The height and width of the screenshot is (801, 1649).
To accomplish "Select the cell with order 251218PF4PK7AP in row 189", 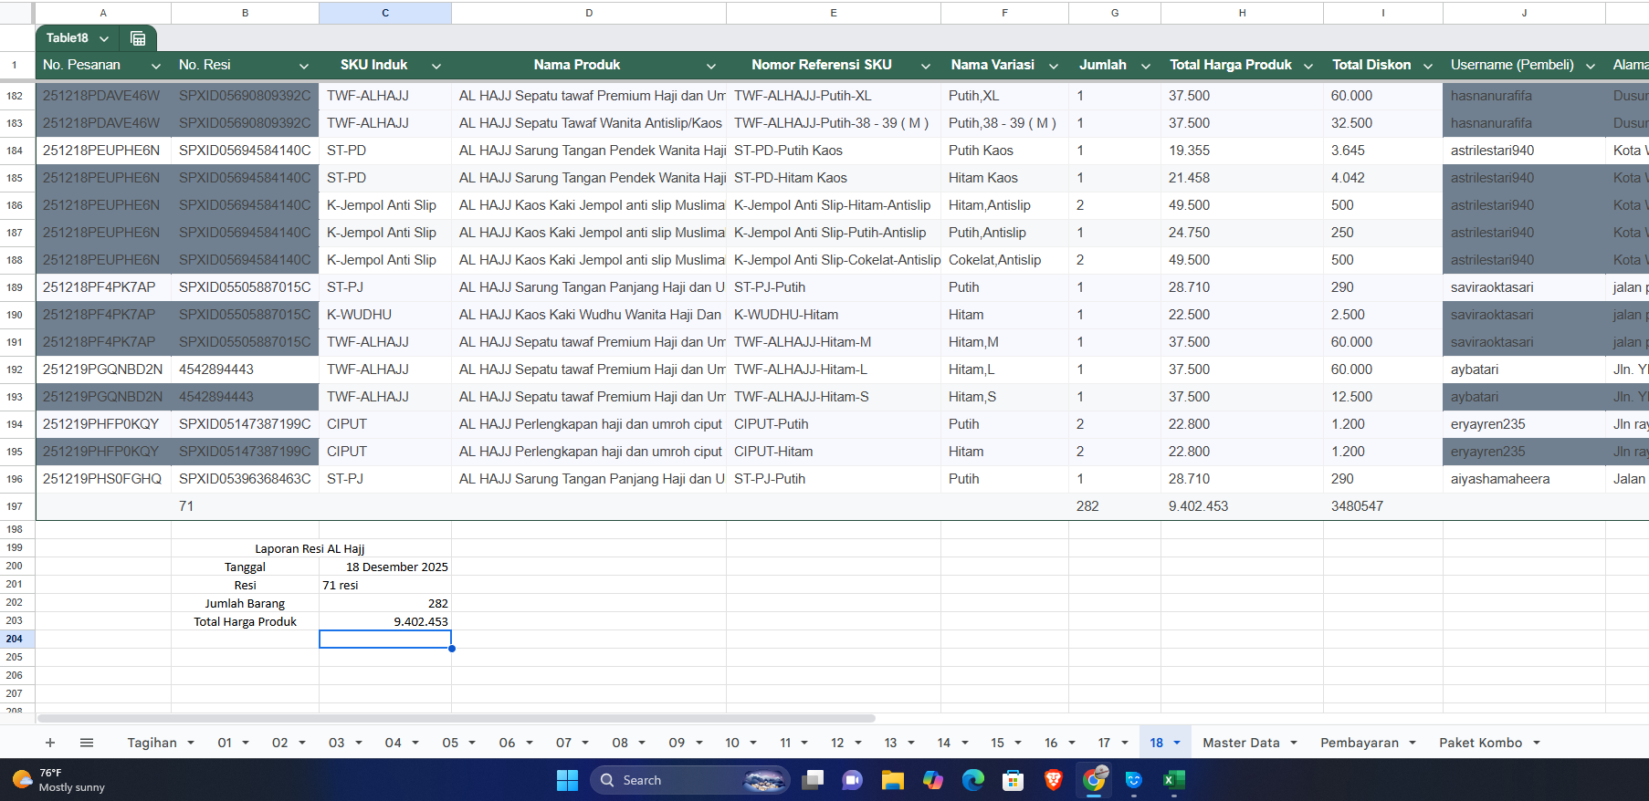I will (x=103, y=287).
